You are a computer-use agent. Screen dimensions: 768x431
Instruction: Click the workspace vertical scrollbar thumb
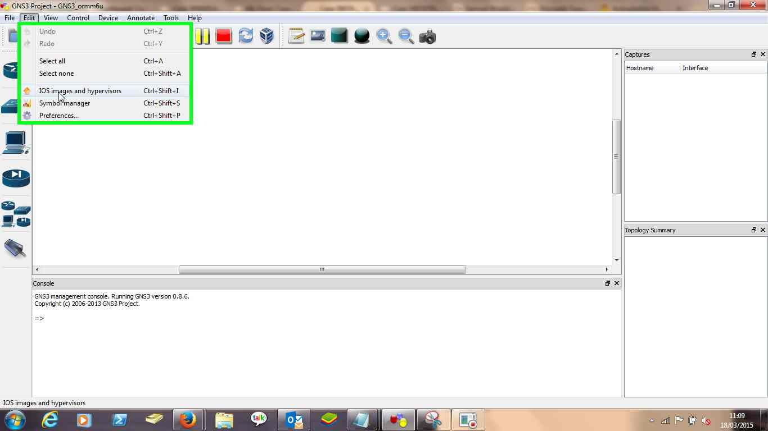click(617, 157)
